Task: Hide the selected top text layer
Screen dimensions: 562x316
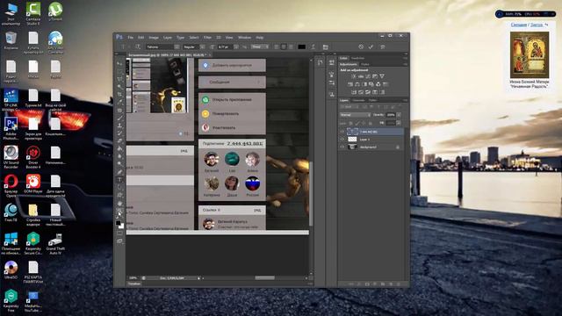Action: 342,132
